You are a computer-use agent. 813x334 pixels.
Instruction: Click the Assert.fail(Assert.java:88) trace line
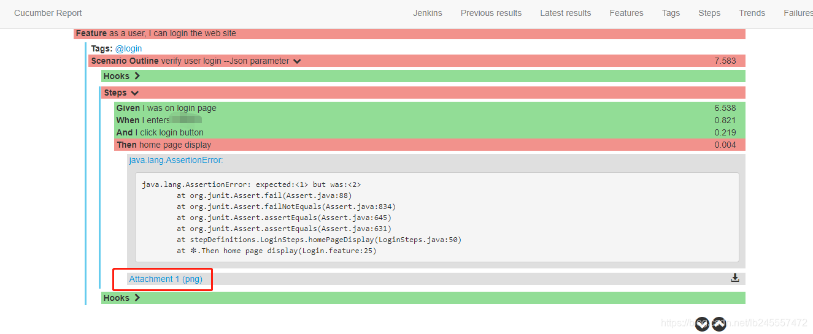[264, 195]
